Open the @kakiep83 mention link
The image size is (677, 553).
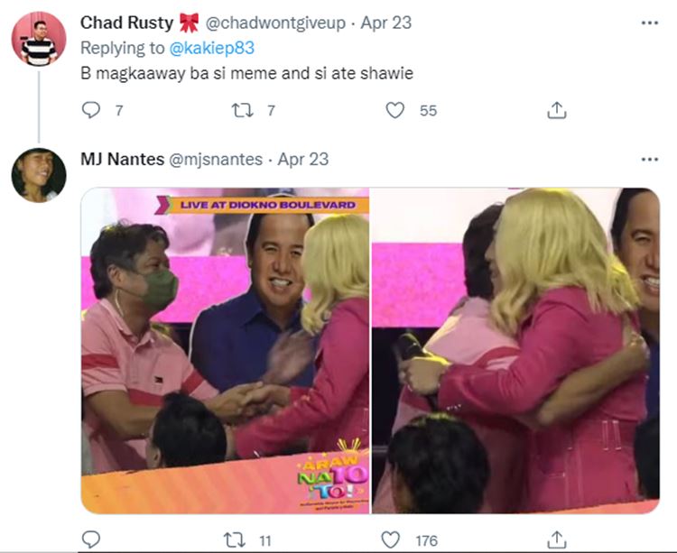[211, 48]
